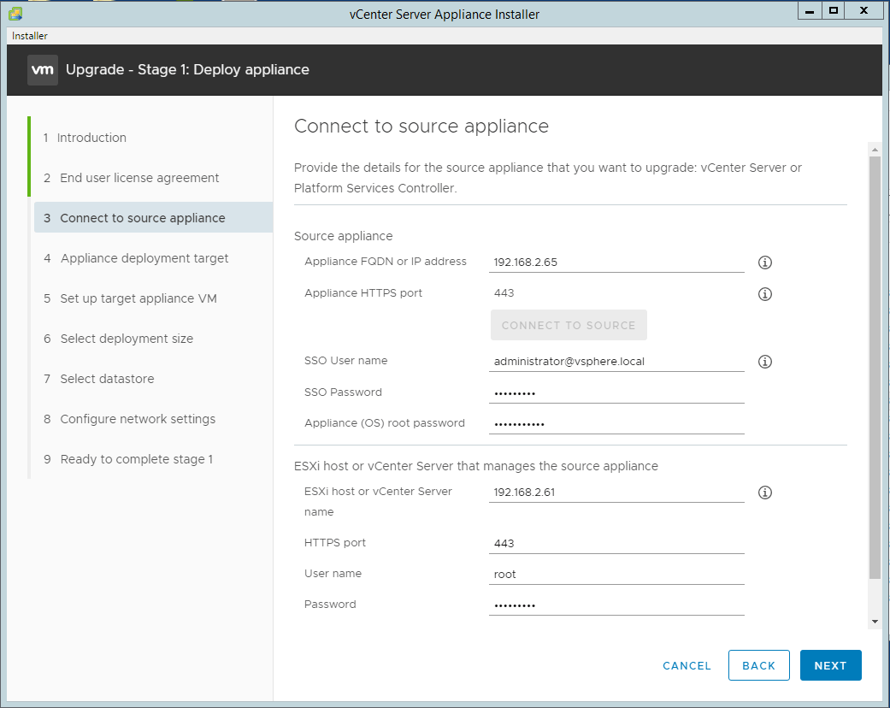Screen dimensions: 890x708
Task: Select step 4 Appliance deployment target
Action: (x=136, y=258)
